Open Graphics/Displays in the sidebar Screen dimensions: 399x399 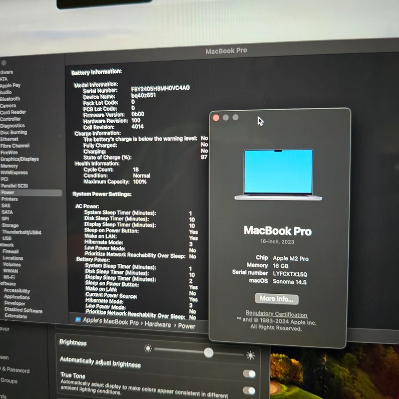click(x=19, y=159)
